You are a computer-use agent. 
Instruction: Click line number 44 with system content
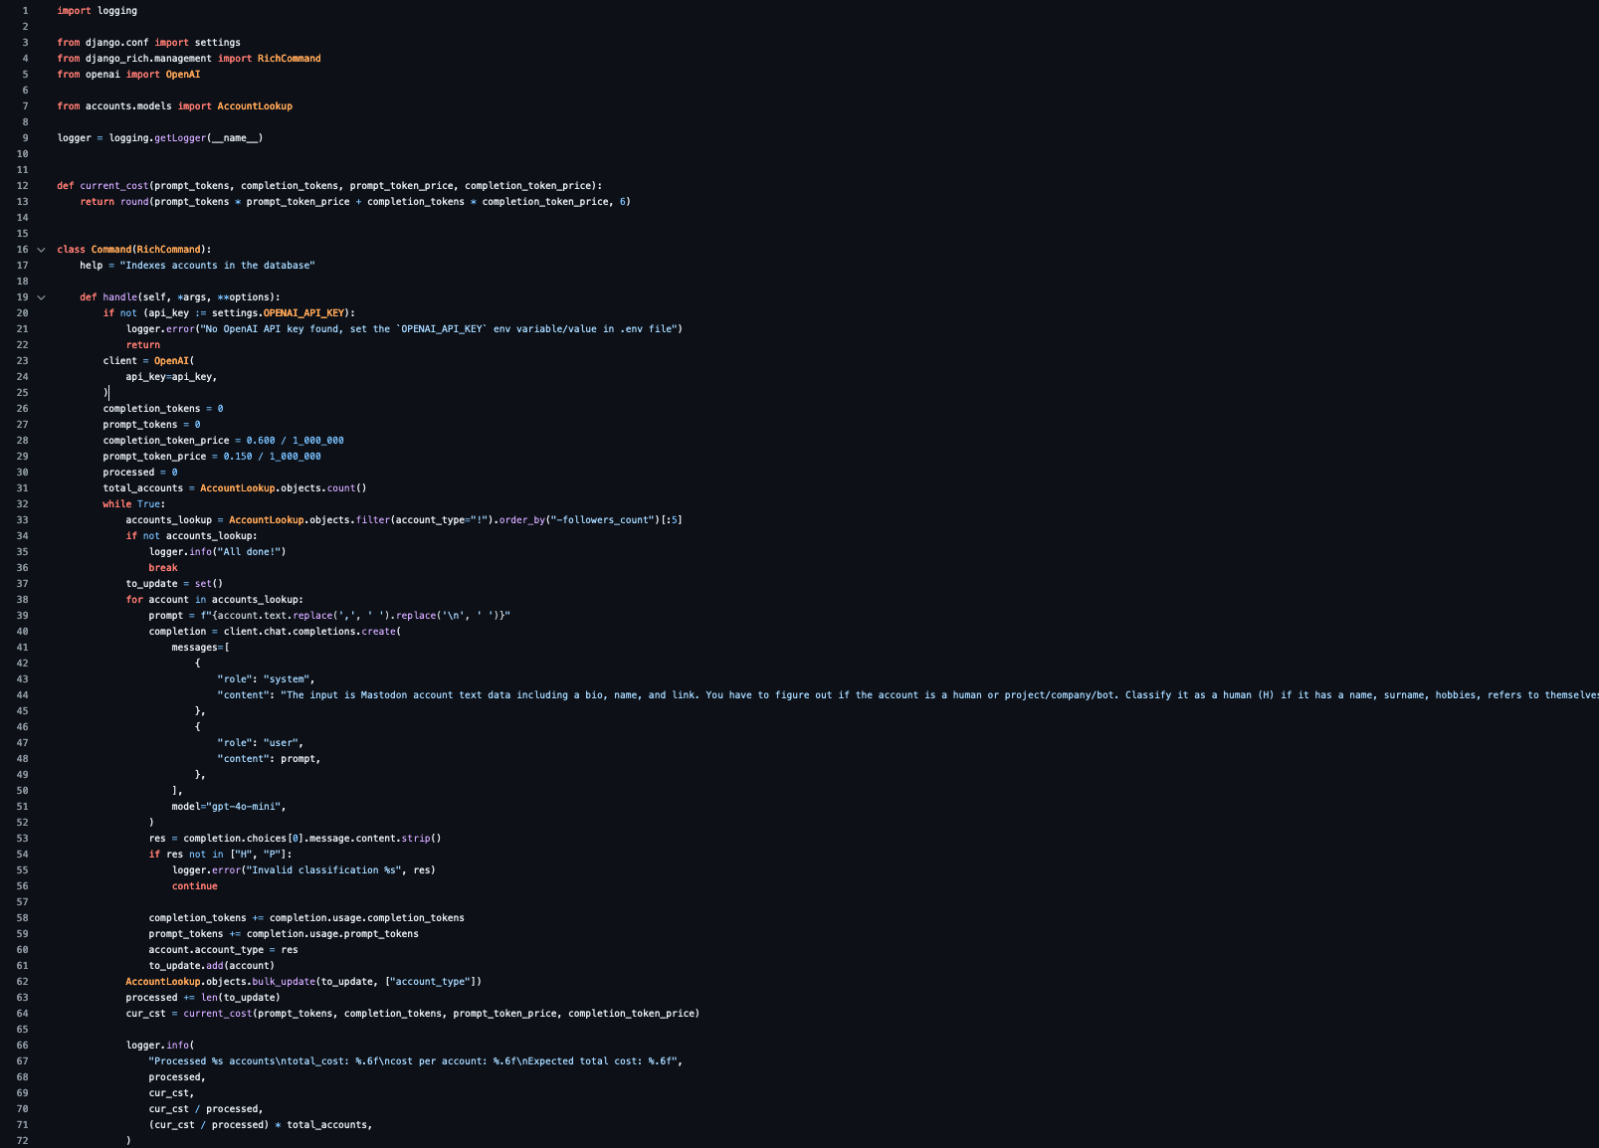click(22, 695)
